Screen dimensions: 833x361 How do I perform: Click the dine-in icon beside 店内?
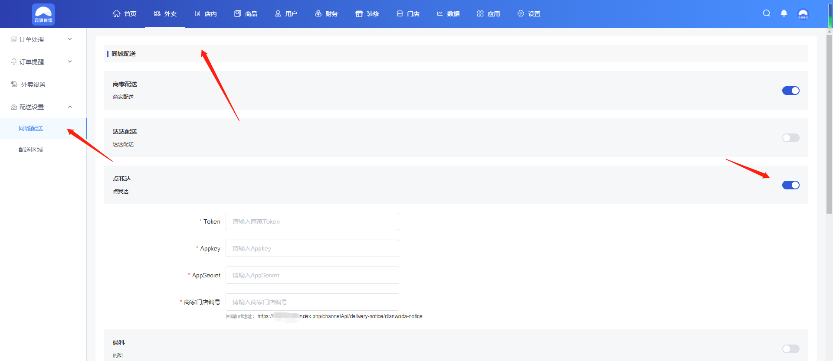tap(197, 13)
